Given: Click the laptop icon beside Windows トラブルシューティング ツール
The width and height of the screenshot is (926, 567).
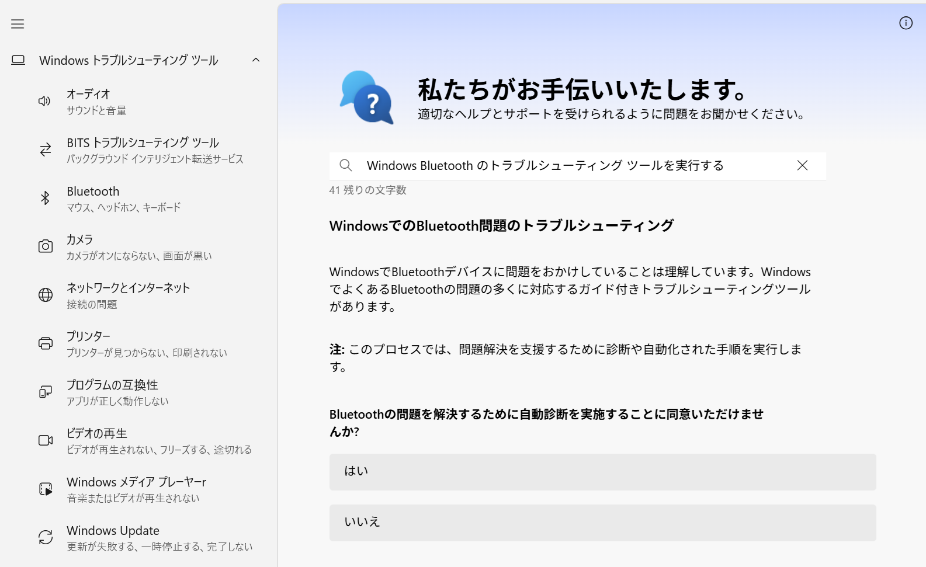Looking at the screenshot, I should [x=18, y=60].
